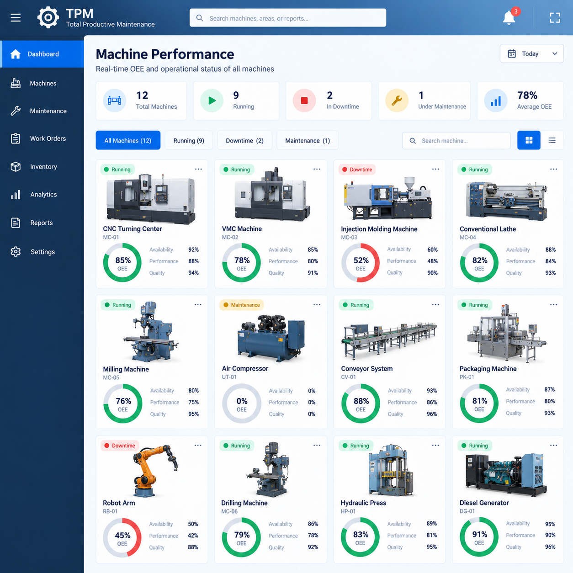The height and width of the screenshot is (573, 573).
Task: Click the Drilling Machine title
Action: (x=244, y=503)
